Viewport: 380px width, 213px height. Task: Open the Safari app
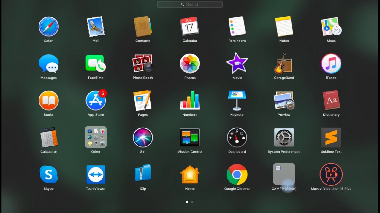tap(49, 27)
